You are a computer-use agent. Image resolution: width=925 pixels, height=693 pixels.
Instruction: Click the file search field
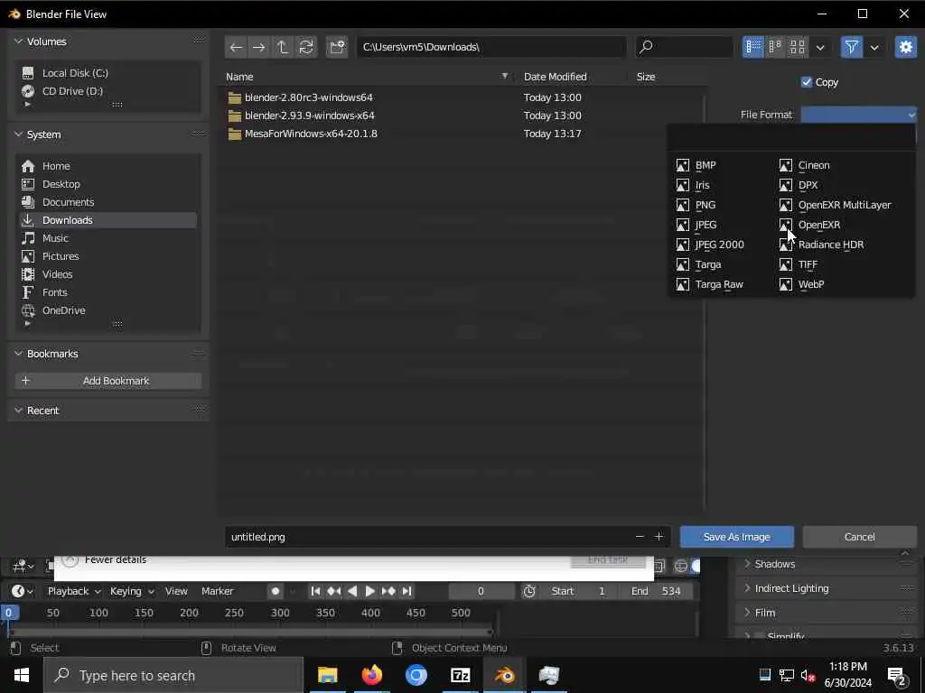[684, 47]
